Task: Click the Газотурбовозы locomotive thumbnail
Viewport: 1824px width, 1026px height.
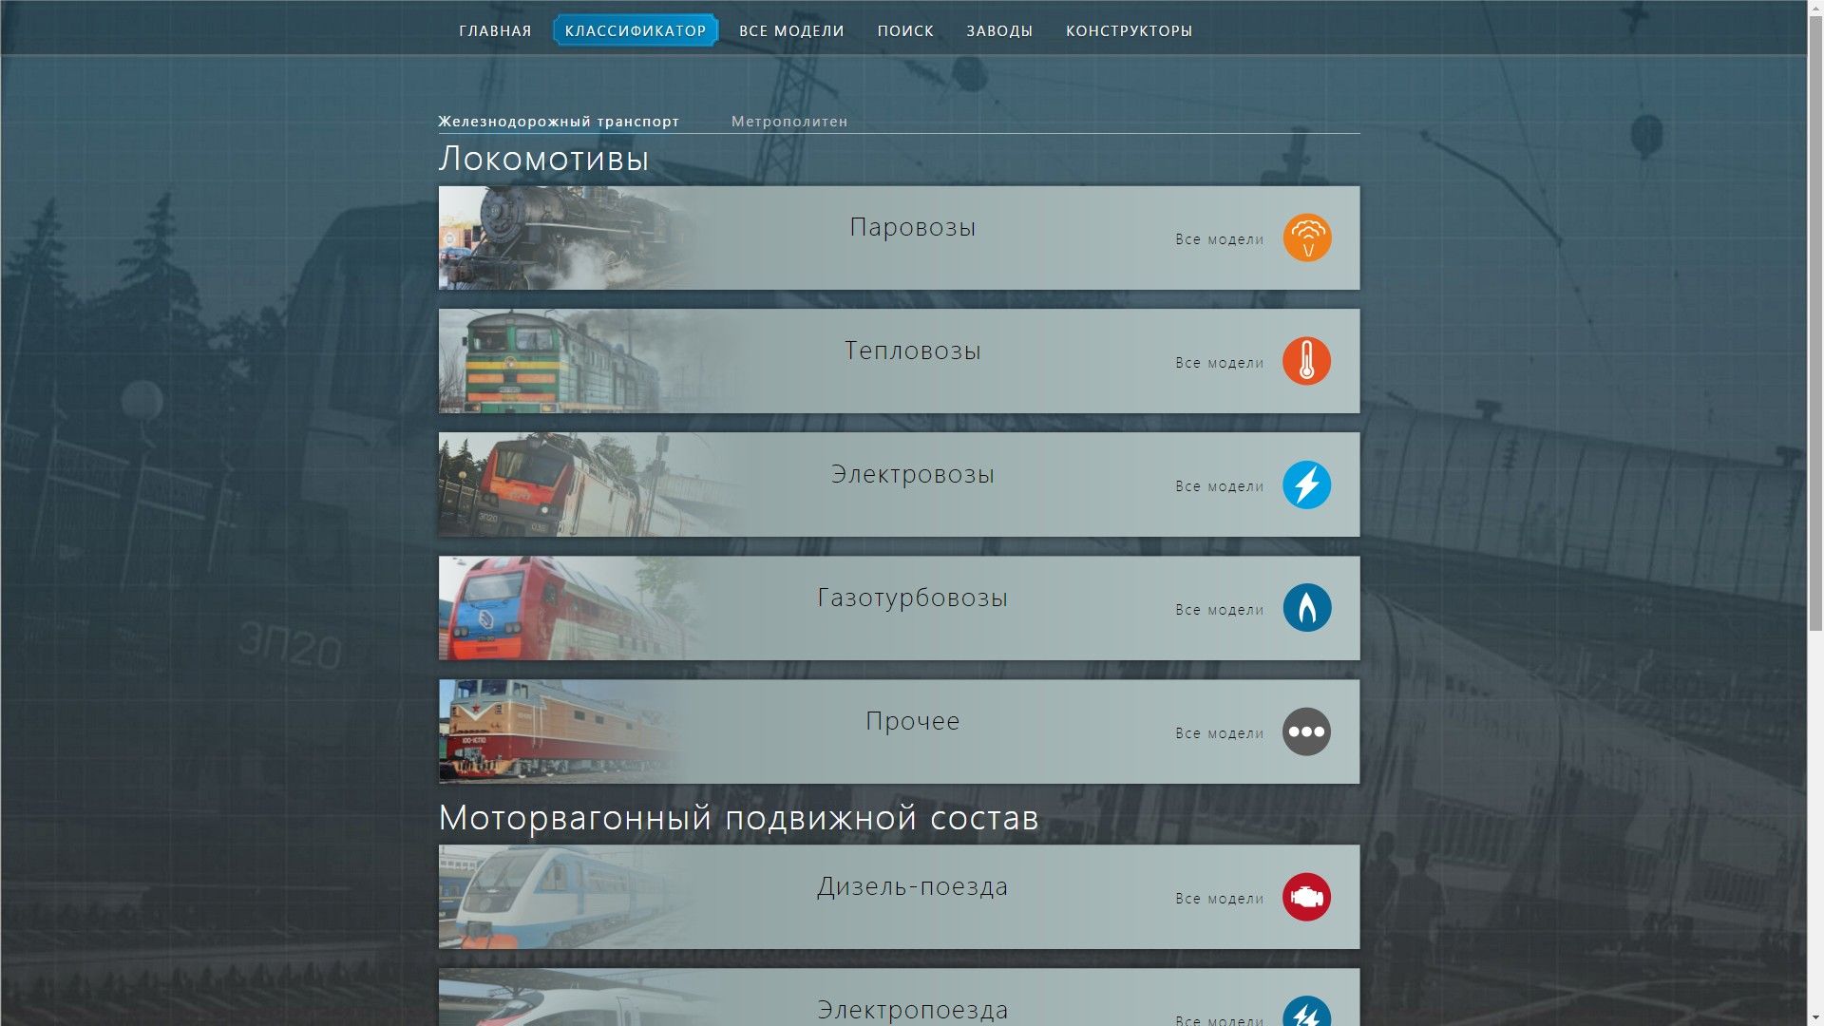Action: 570,608
